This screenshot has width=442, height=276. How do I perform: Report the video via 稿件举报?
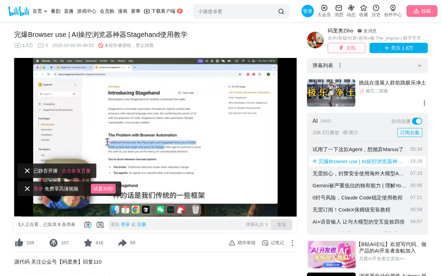[242, 243]
